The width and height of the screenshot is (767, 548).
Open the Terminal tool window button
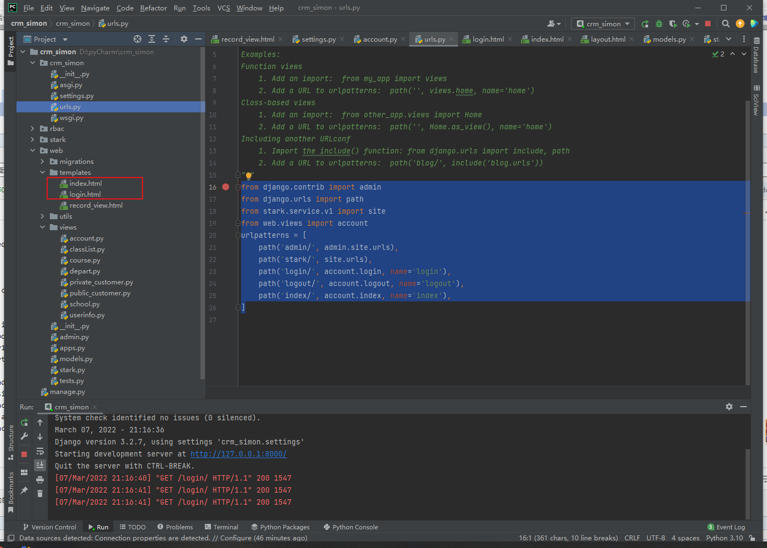tap(221, 527)
